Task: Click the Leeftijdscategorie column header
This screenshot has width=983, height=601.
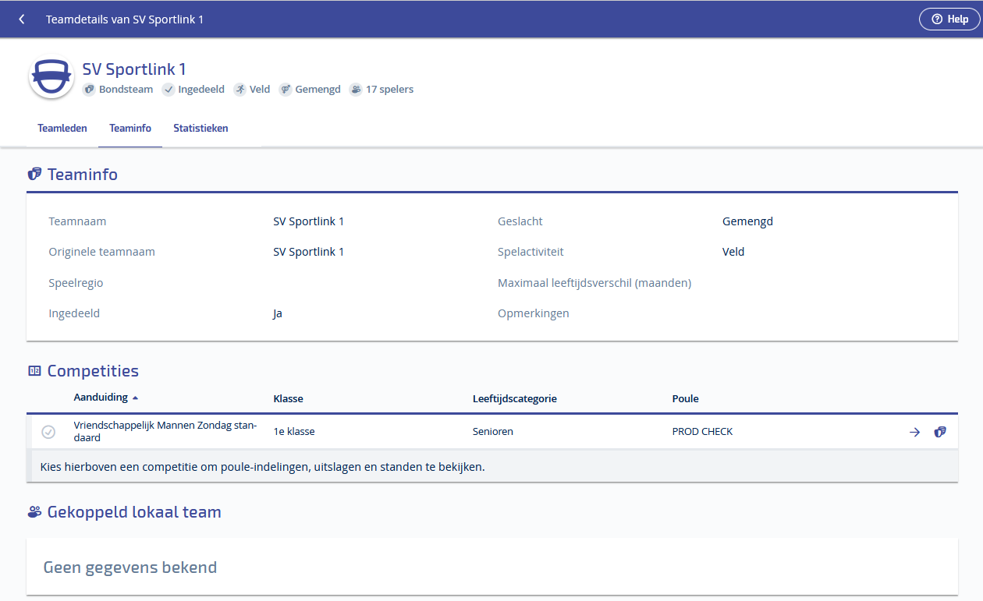Action: [x=515, y=398]
